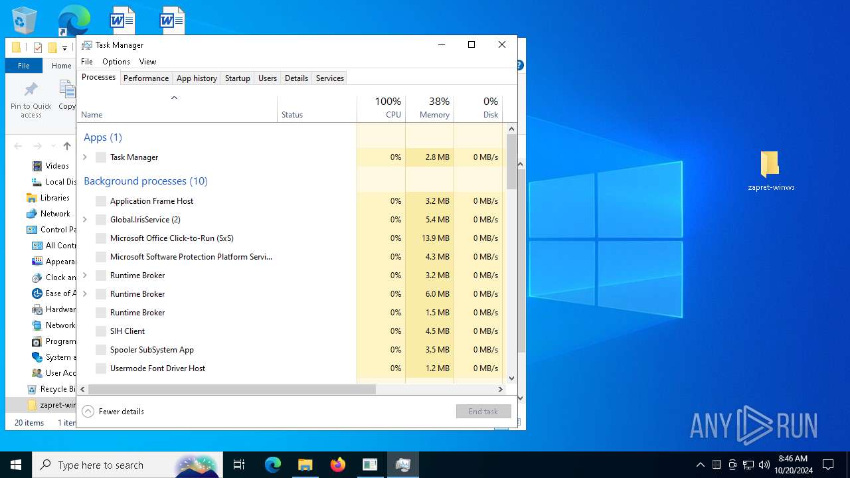
Task: Switch to the Performance tab
Action: pos(146,78)
